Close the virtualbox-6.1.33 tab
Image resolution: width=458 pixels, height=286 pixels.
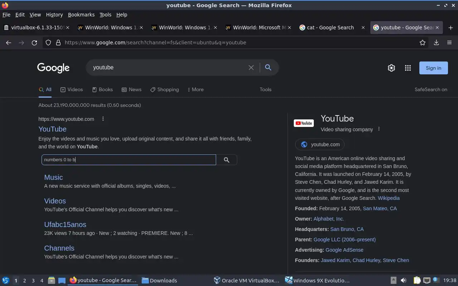point(68,28)
